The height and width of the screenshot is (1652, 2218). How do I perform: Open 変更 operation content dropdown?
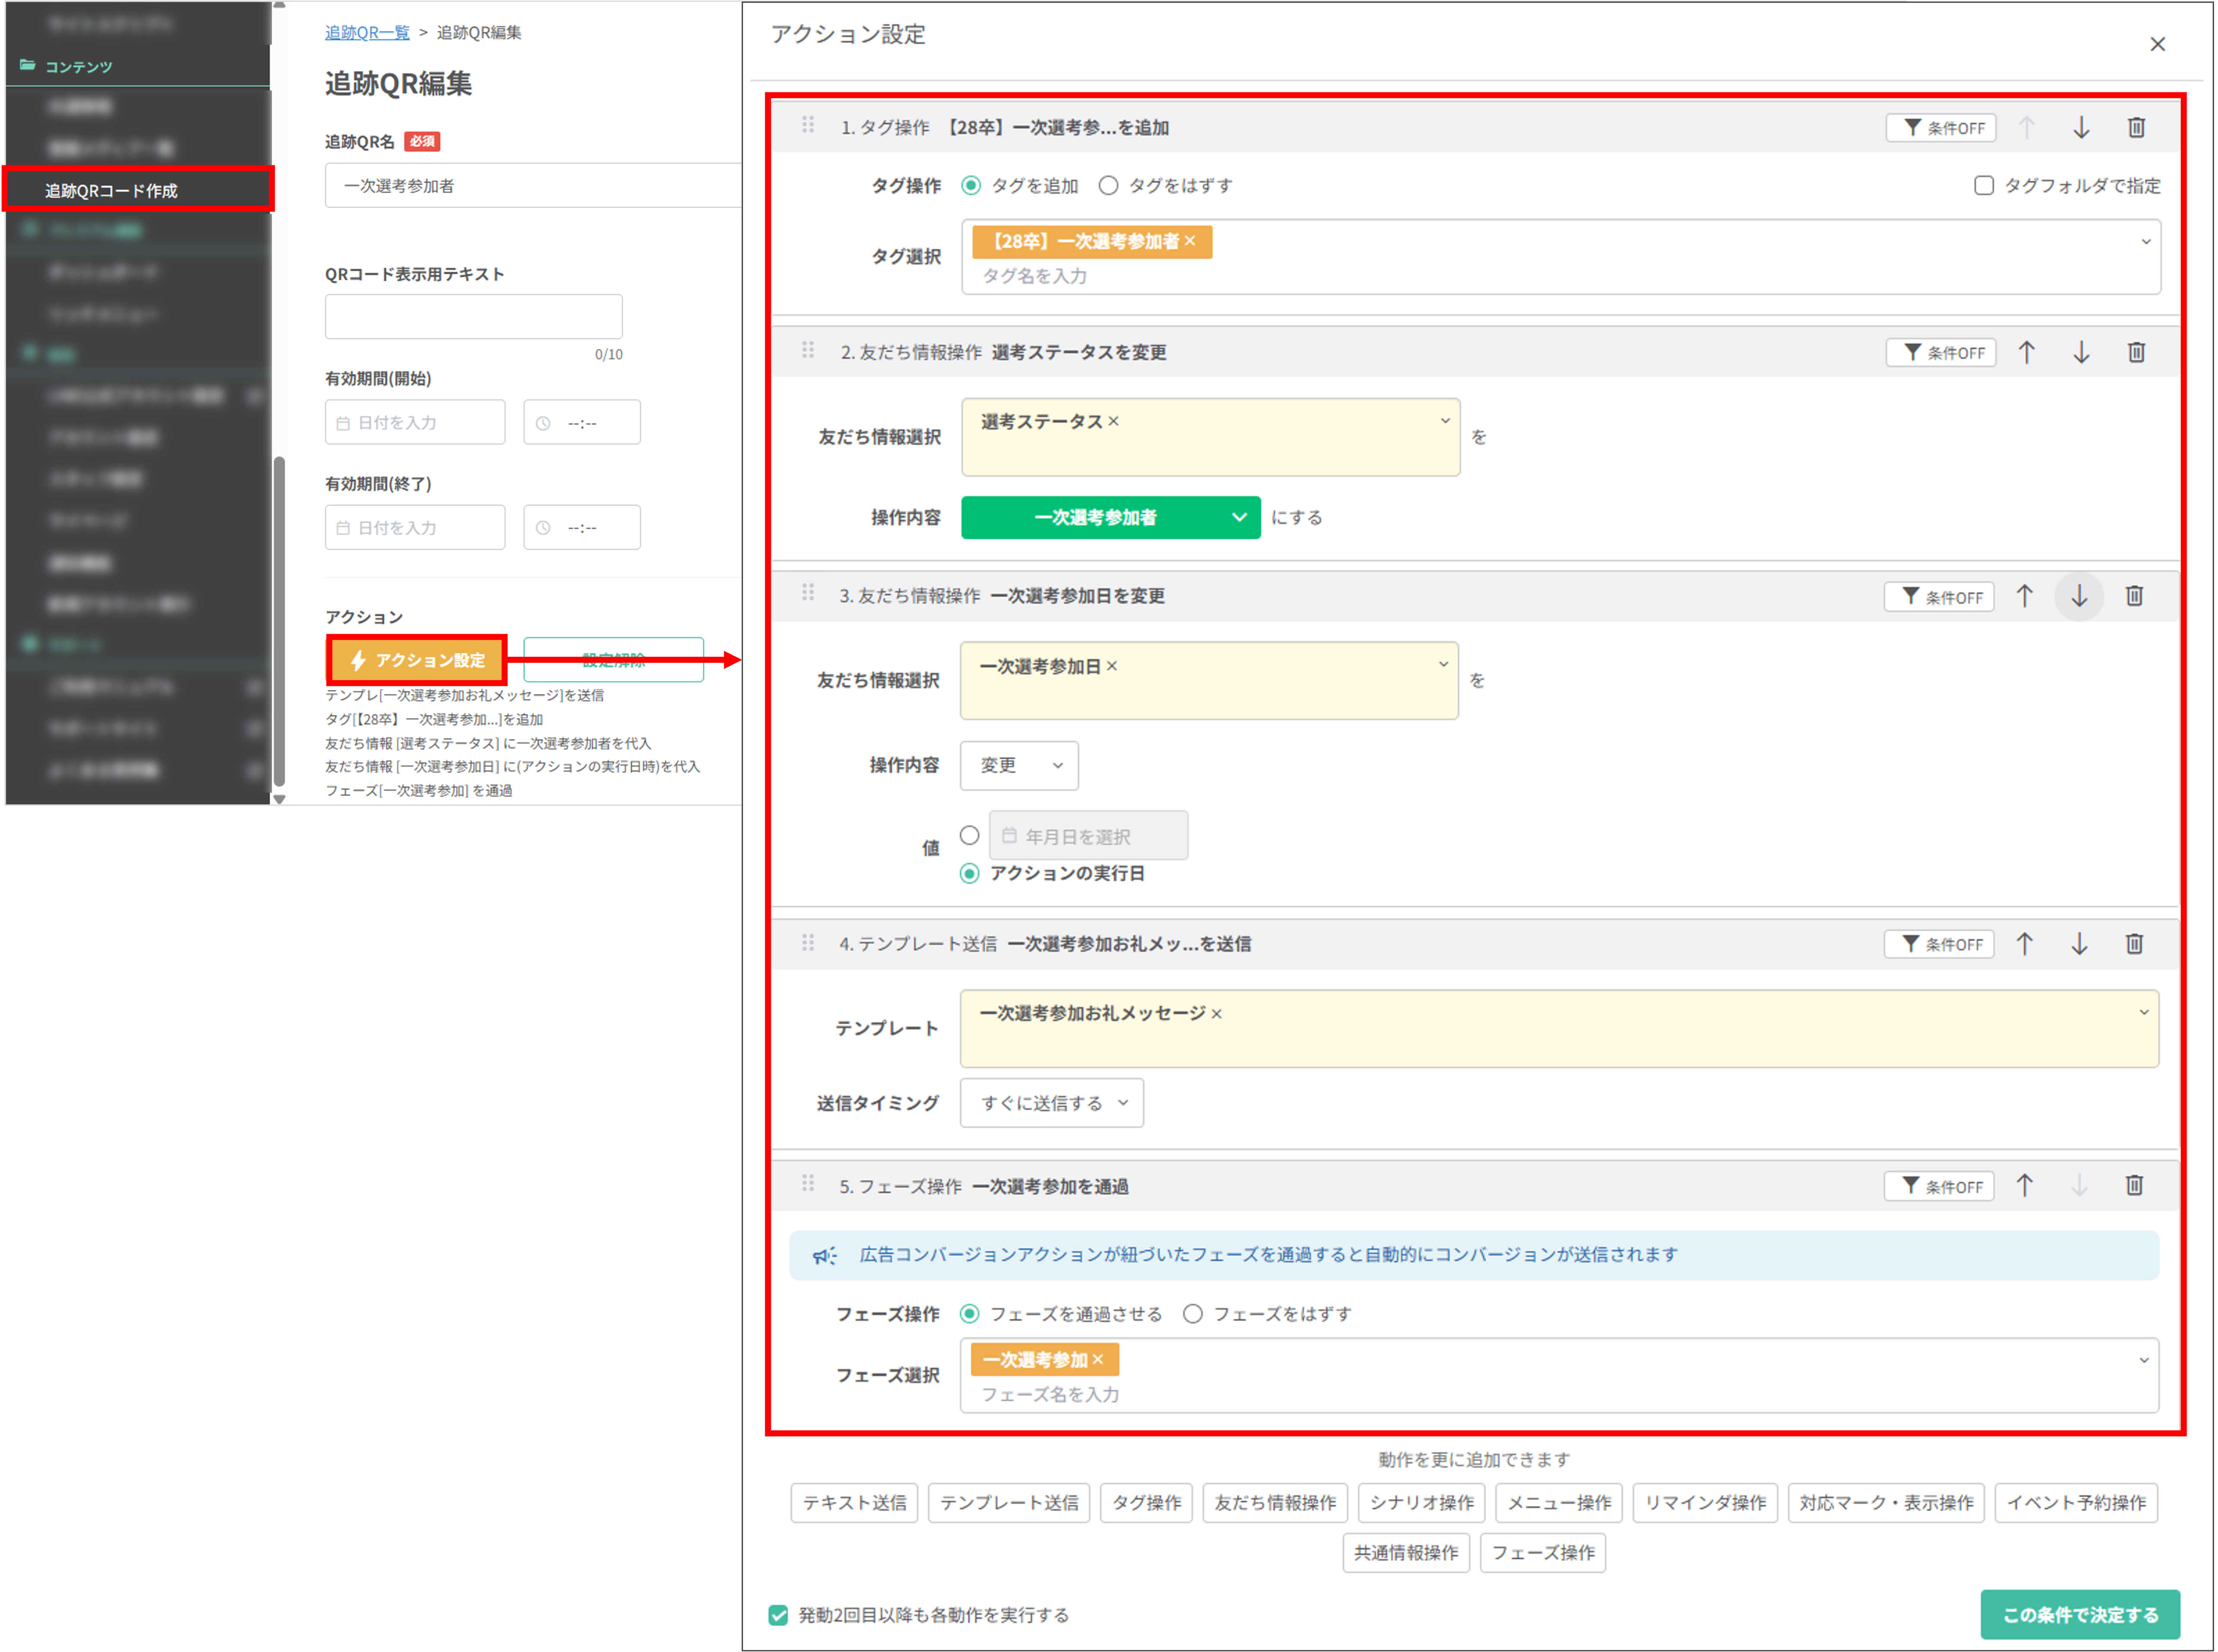[1018, 765]
